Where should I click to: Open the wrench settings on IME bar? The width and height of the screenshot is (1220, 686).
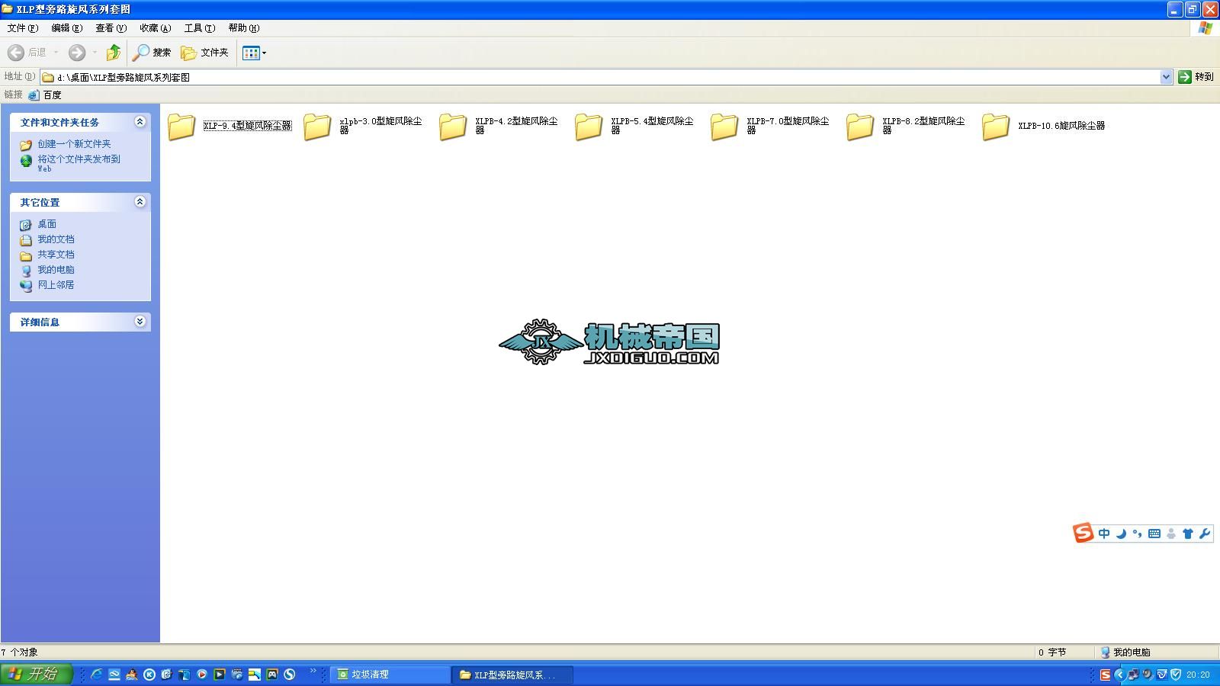pos(1205,534)
